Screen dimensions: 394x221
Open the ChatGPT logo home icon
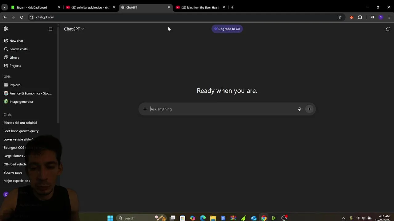tap(6, 29)
